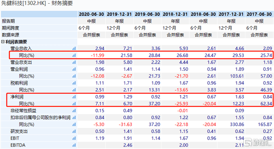Open chart icon for 营业总收入 row
Viewport: 274px width, 149px height.
click(74, 48)
